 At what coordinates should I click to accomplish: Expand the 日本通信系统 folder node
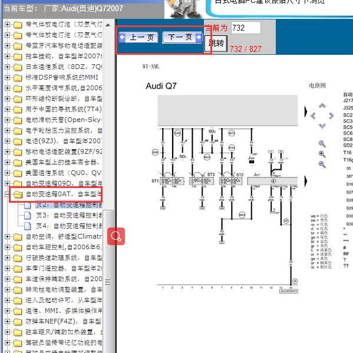click(x=7, y=67)
